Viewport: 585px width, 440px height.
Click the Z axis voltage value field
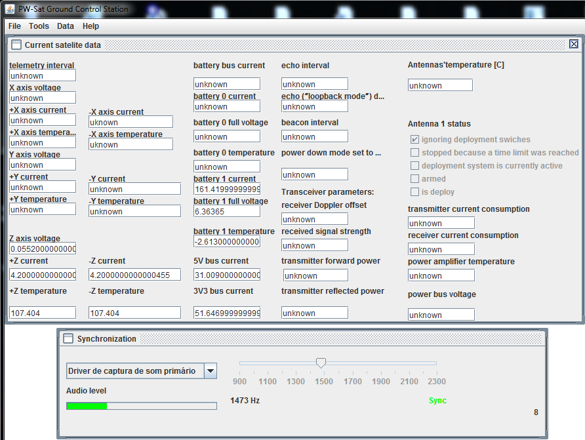43,249
